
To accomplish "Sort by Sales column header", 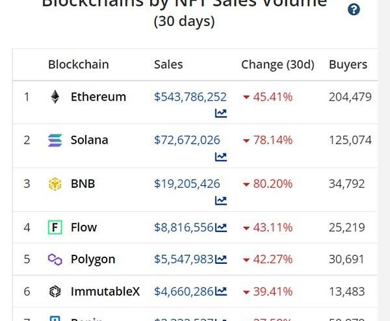I will coord(168,64).
